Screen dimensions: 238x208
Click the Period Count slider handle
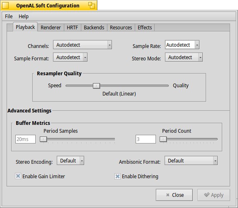pos(163,139)
